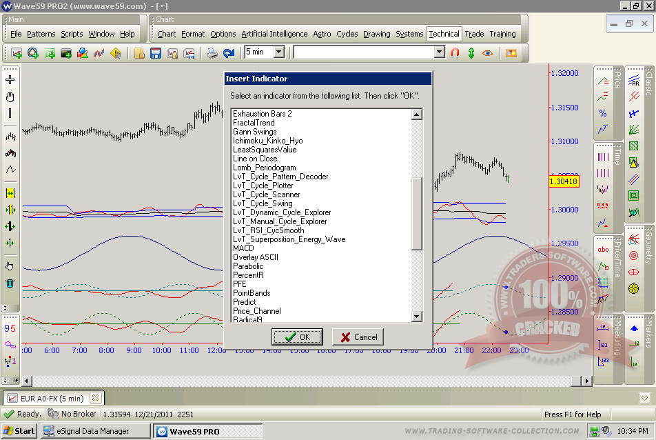Select the blue up-arrow marker tool
656x440 pixels.
(x=634, y=328)
